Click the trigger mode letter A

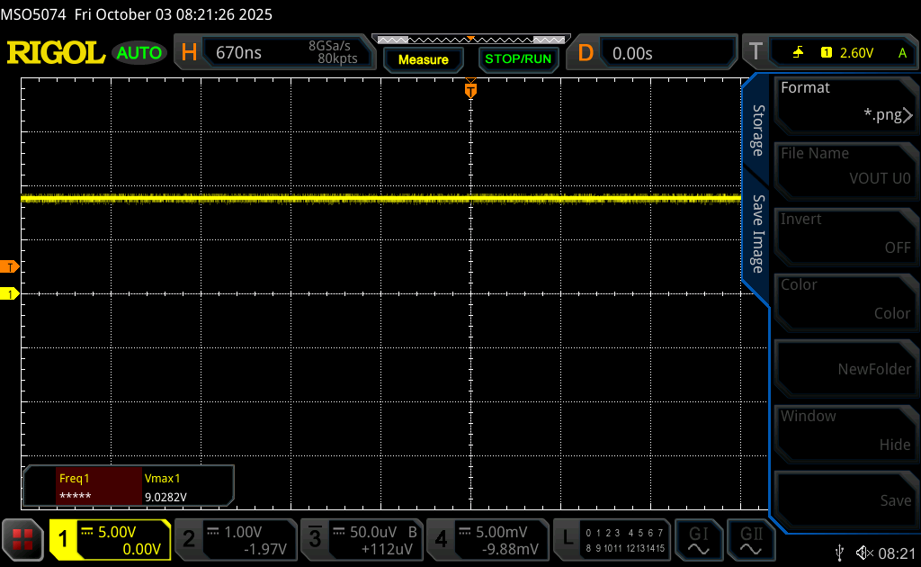pyautogui.click(x=903, y=53)
